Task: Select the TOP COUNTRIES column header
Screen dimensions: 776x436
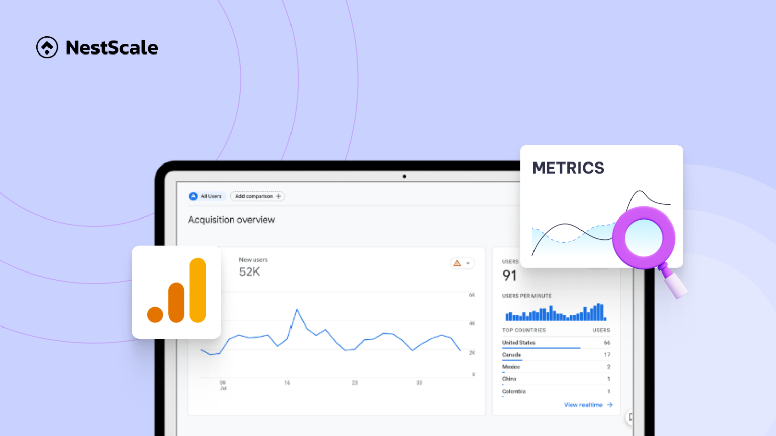Action: [x=524, y=330]
